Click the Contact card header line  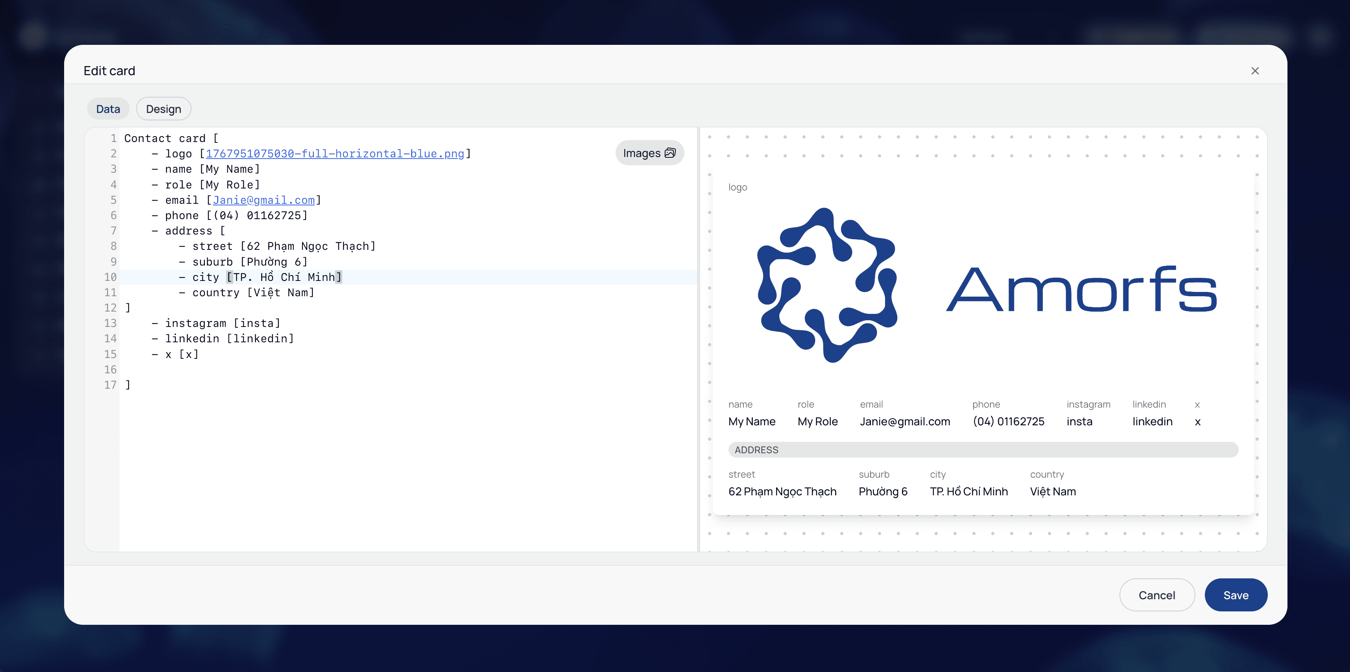171,138
